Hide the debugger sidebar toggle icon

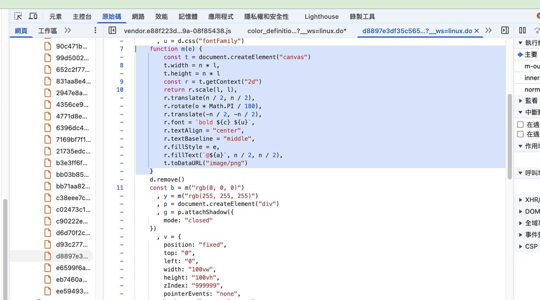pos(505,31)
